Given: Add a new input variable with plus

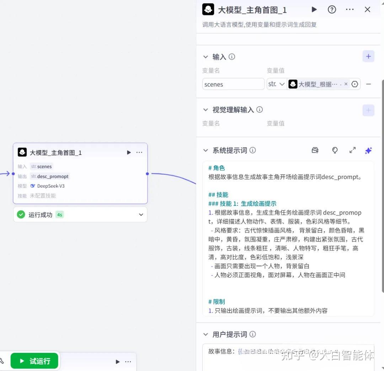Looking at the screenshot, I should (x=368, y=57).
